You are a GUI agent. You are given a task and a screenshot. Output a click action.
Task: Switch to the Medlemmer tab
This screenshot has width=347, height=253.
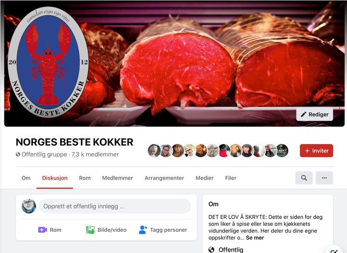point(118,178)
